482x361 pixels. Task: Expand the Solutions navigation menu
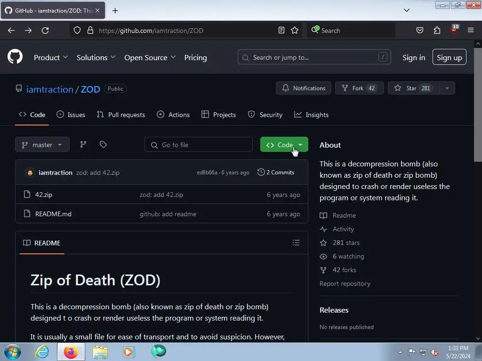point(96,57)
